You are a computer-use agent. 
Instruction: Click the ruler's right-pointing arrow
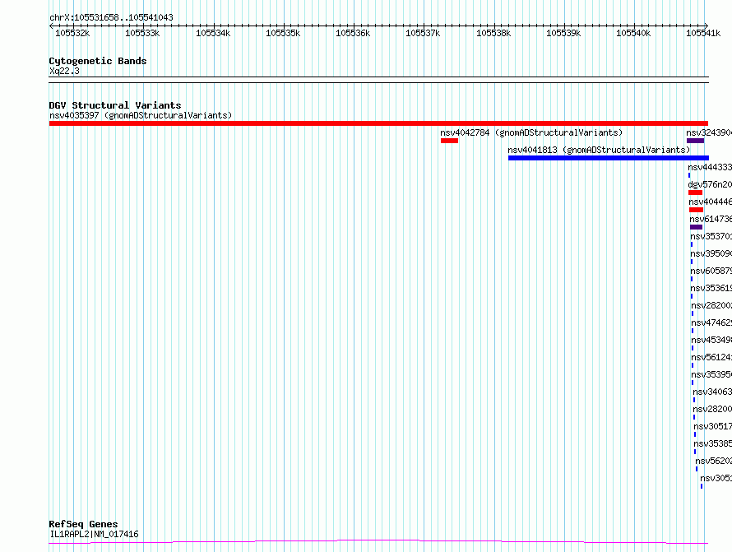pos(706,26)
